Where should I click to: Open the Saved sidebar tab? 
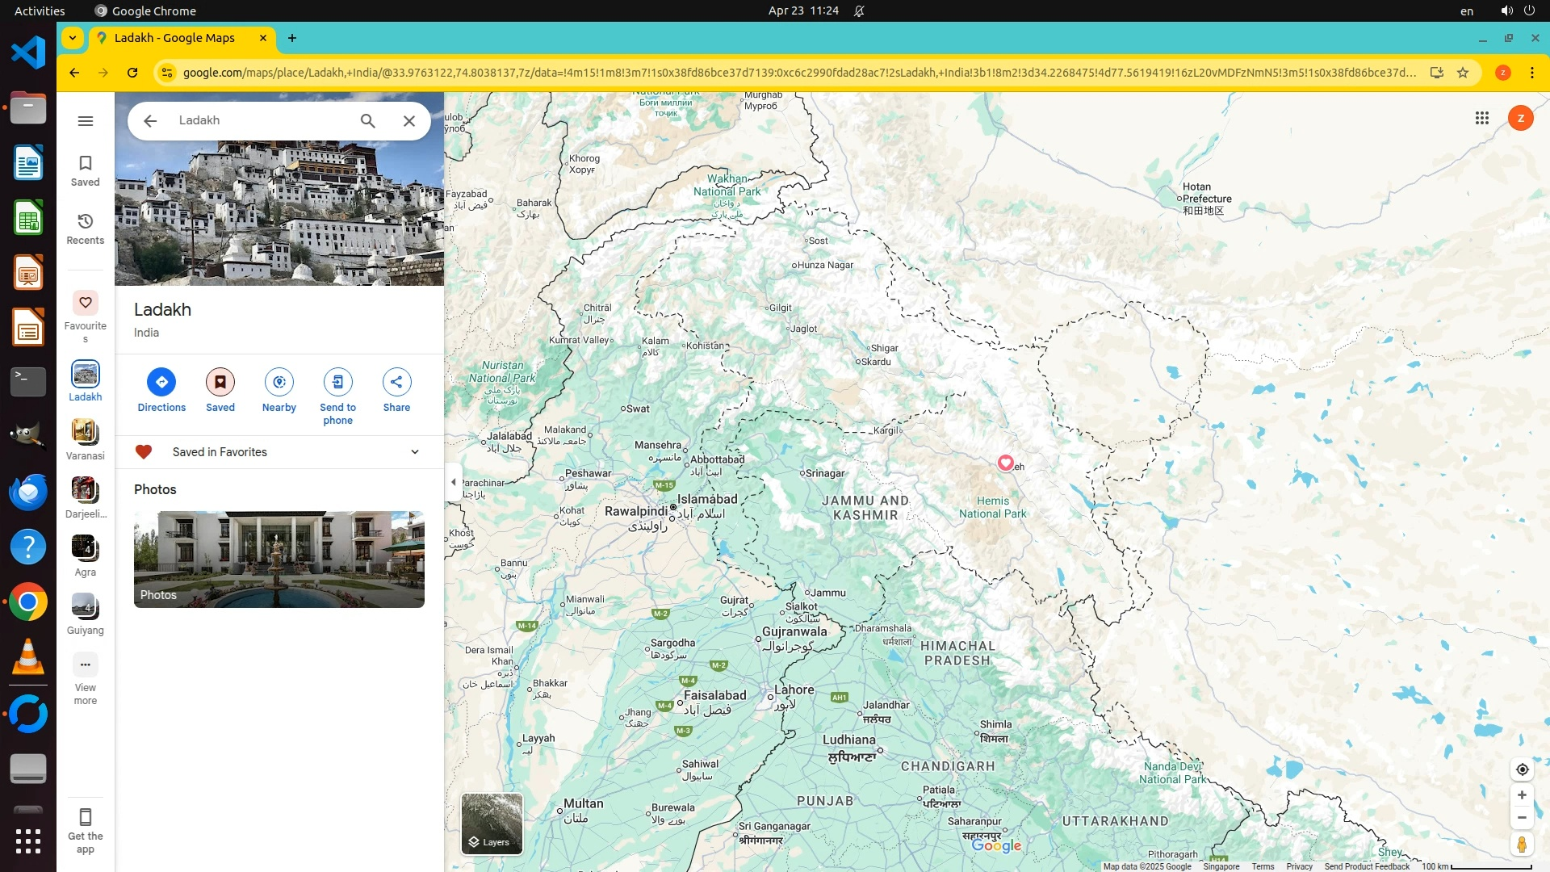click(86, 170)
